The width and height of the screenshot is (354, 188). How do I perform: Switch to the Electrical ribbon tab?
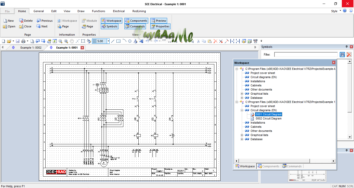tap(119, 11)
